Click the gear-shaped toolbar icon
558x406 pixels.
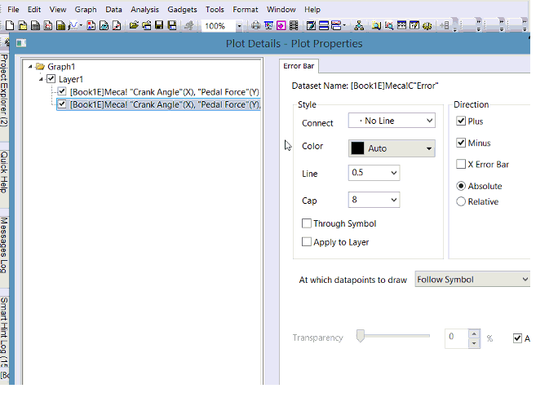pos(427,25)
